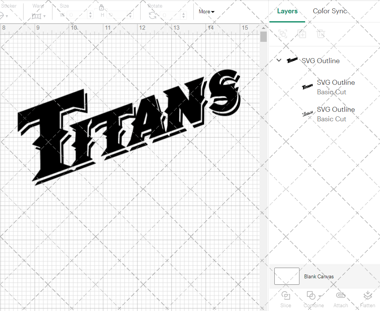The image size is (380, 311).
Task: Collapse the SVG Outline layer group
Action: point(279,60)
